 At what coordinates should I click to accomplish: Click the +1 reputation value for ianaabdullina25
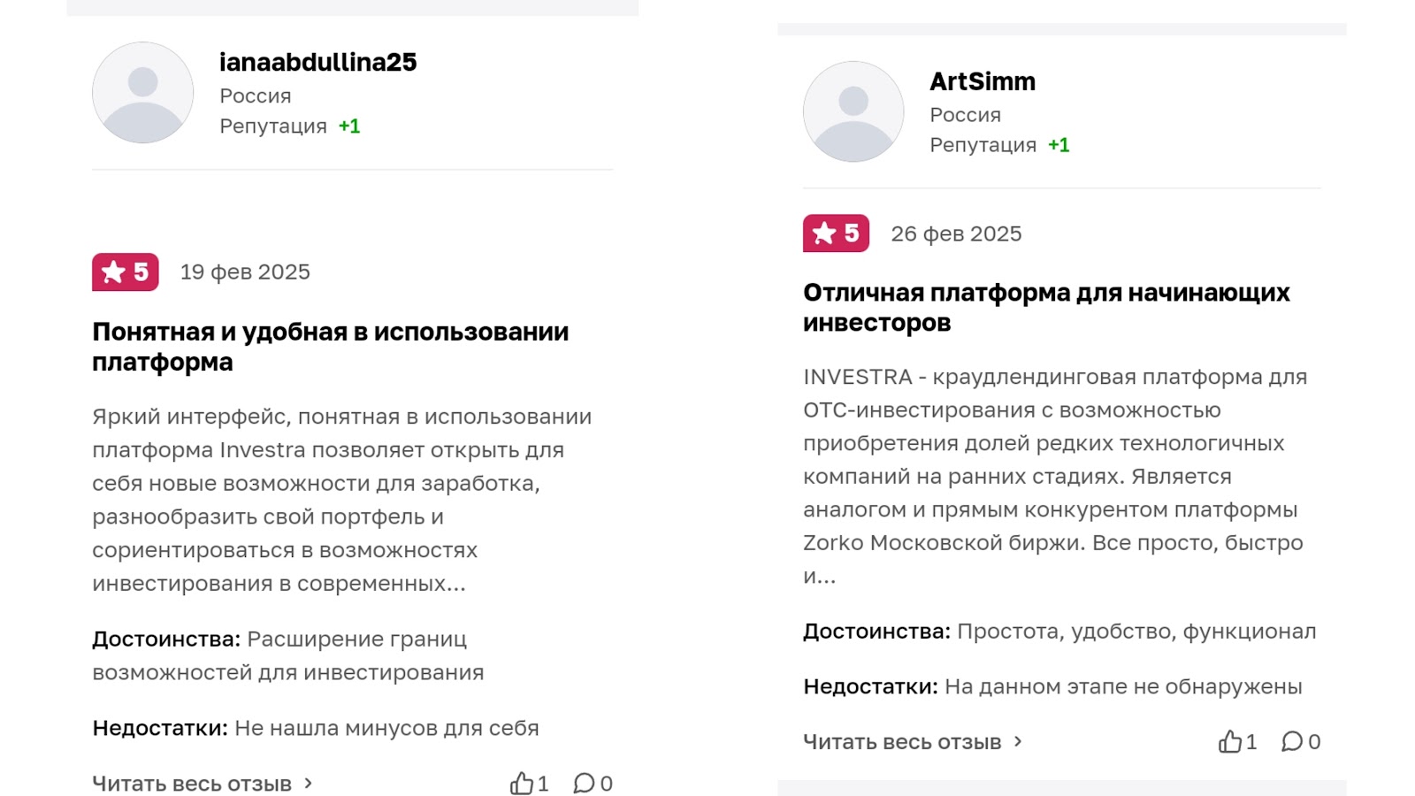(x=349, y=126)
